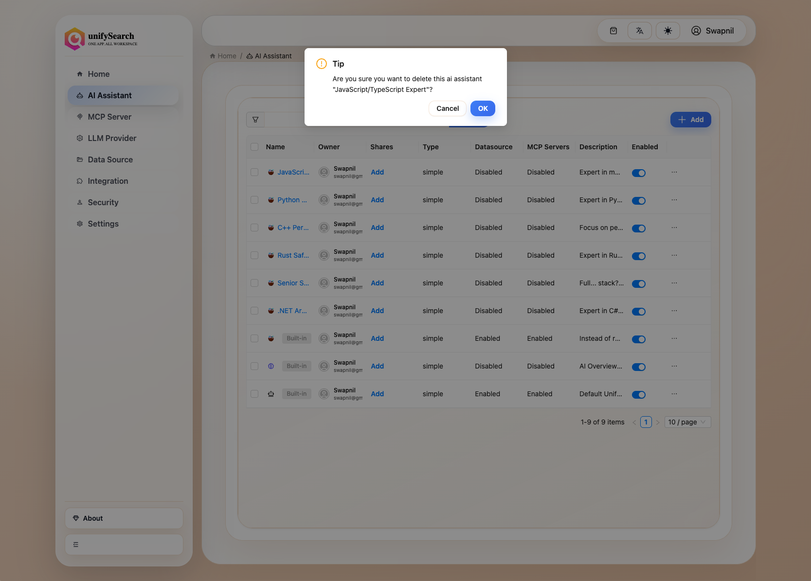Image resolution: width=811 pixels, height=581 pixels.
Task: Click the Home breadcrumb link
Action: coord(226,56)
